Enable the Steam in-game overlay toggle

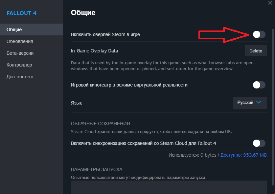[259, 34]
